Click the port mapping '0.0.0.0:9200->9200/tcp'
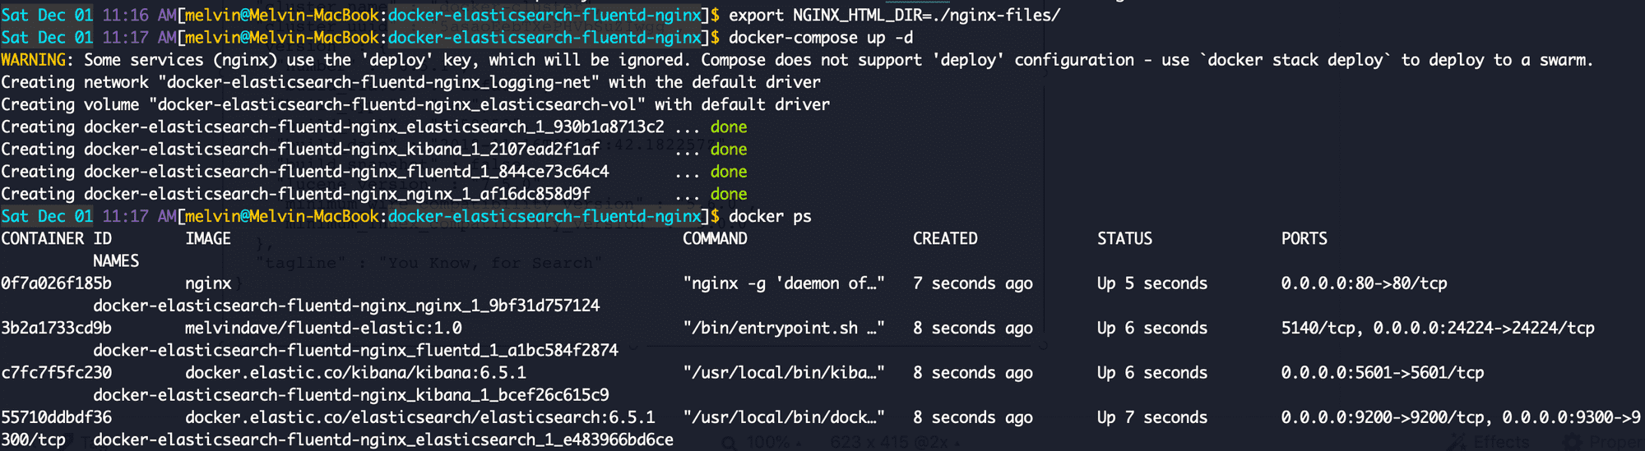This screenshot has height=451, width=1645. [1383, 417]
